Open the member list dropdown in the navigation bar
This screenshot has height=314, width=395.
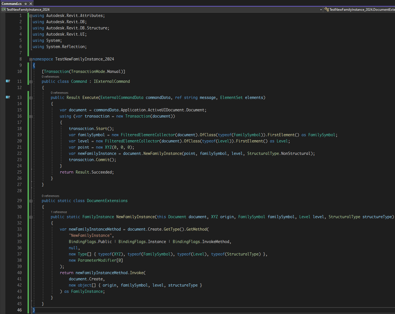click(321, 9)
